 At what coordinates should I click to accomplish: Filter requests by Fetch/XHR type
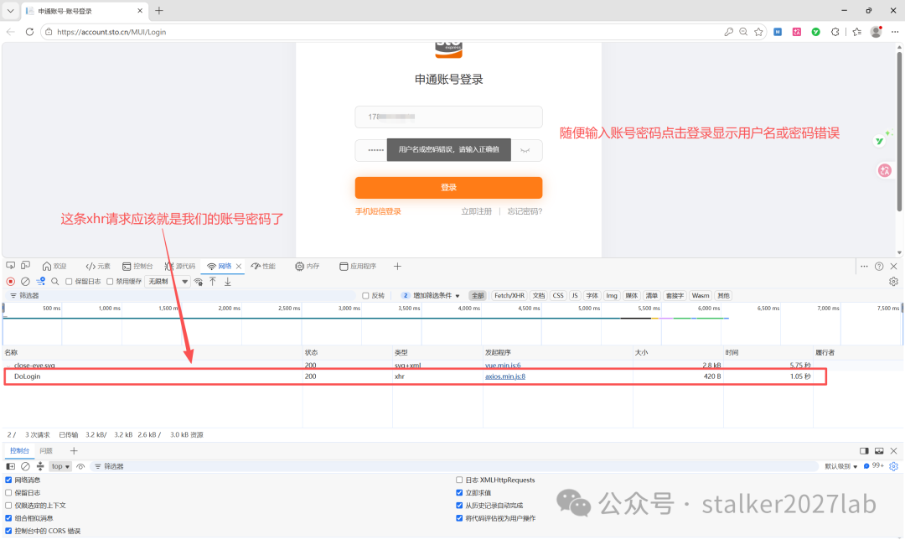coord(509,295)
